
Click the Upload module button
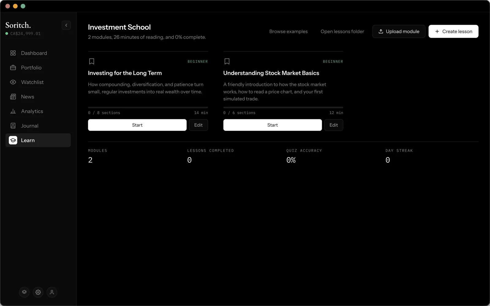click(x=399, y=32)
